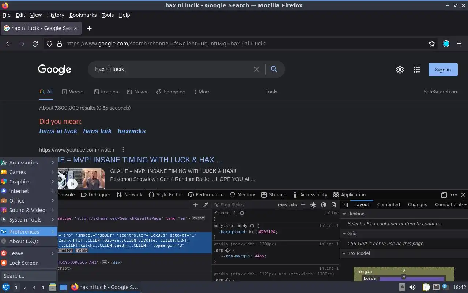This screenshot has width=468, height=293.
Task: Switch to the Style Editor tab
Action: (x=165, y=195)
